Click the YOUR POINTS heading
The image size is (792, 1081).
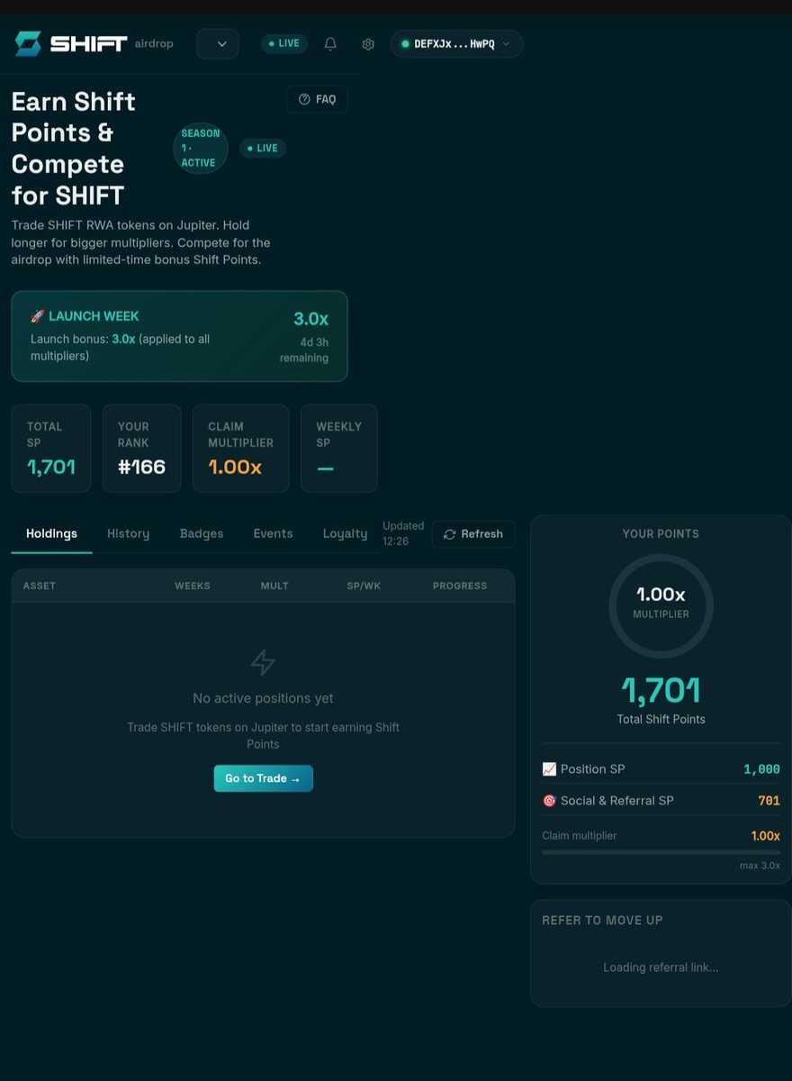(661, 534)
